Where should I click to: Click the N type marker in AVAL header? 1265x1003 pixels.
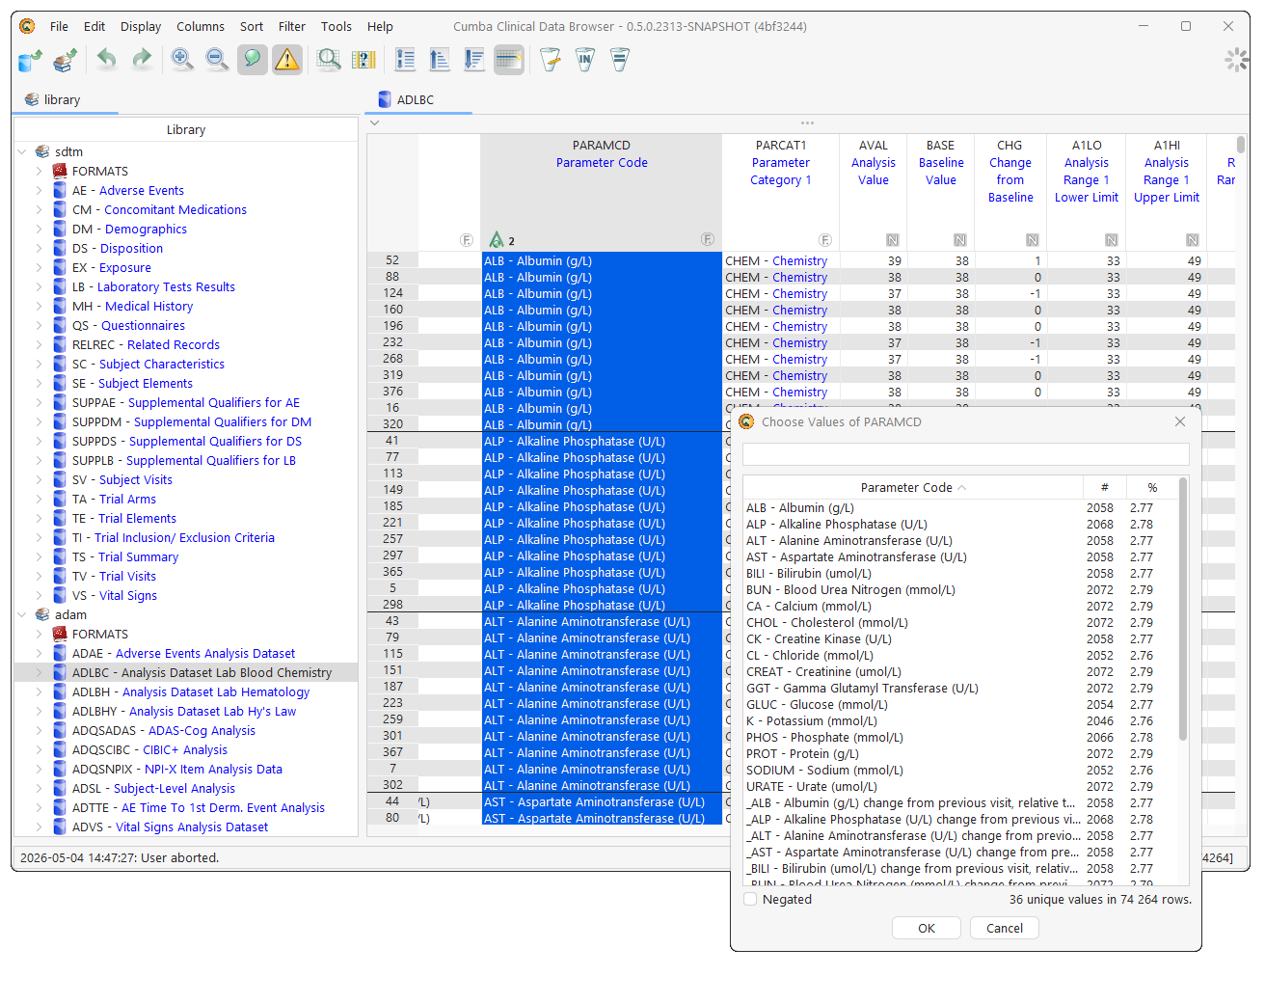point(893,240)
